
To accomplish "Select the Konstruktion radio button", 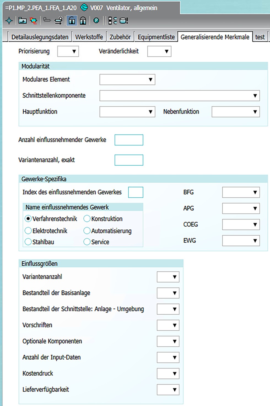I will (87, 219).
